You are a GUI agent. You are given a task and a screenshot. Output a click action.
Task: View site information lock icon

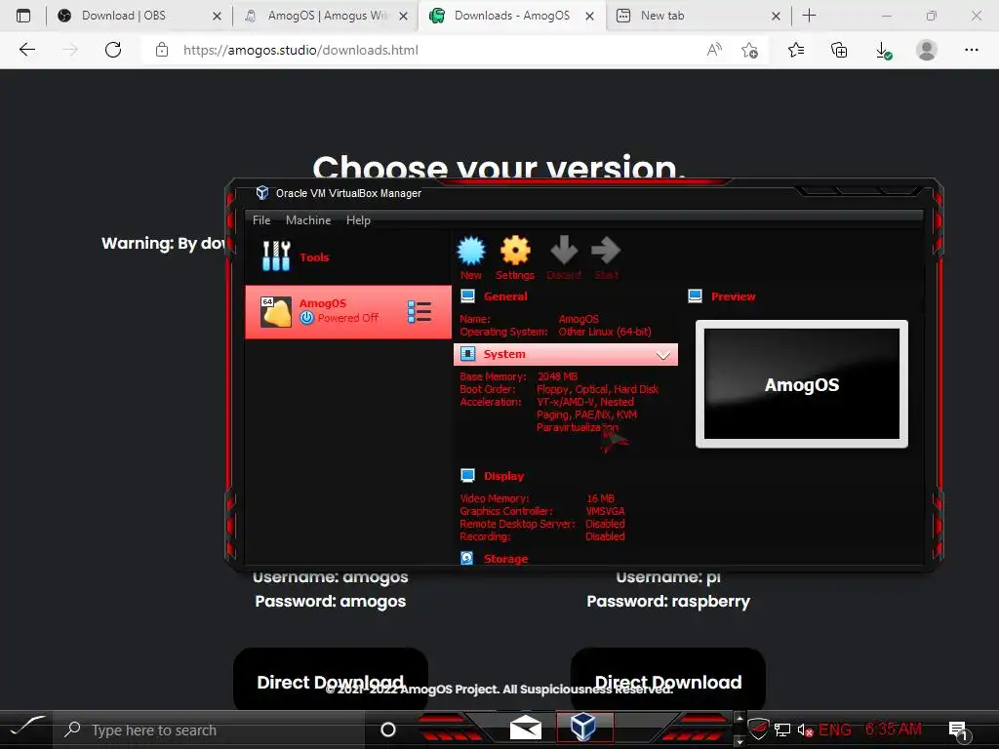(162, 50)
